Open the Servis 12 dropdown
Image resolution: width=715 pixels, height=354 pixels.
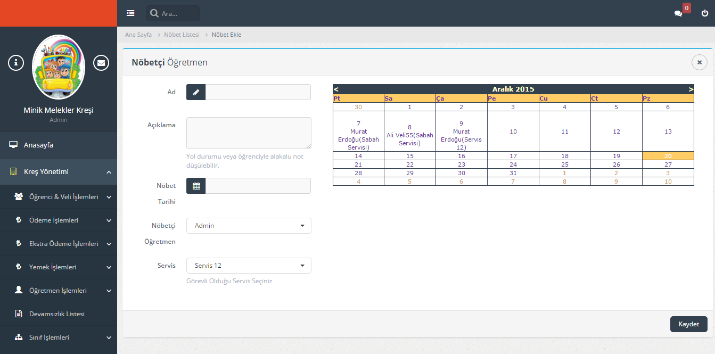[x=249, y=266]
